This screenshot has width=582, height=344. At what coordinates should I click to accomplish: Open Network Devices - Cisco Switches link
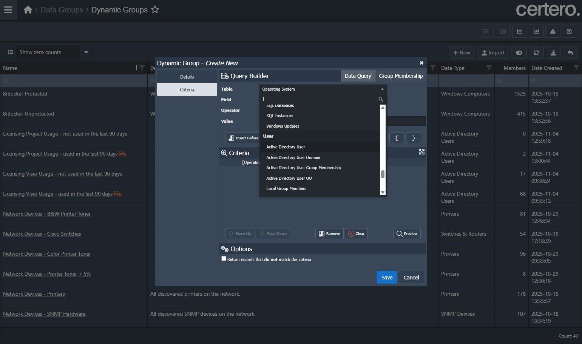coord(42,234)
